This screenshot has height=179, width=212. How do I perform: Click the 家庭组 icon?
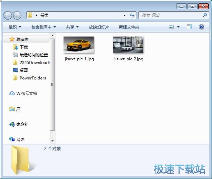pos(12,124)
